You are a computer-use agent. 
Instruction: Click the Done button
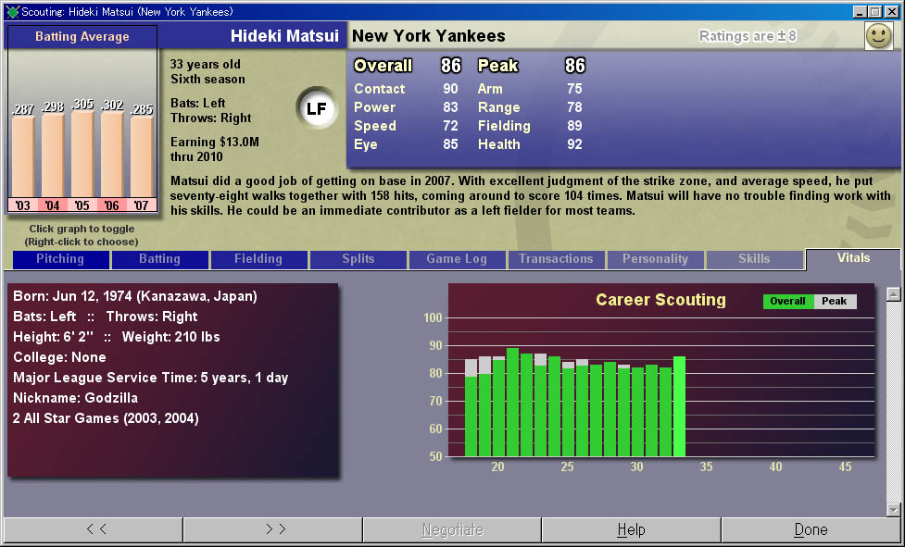(811, 529)
